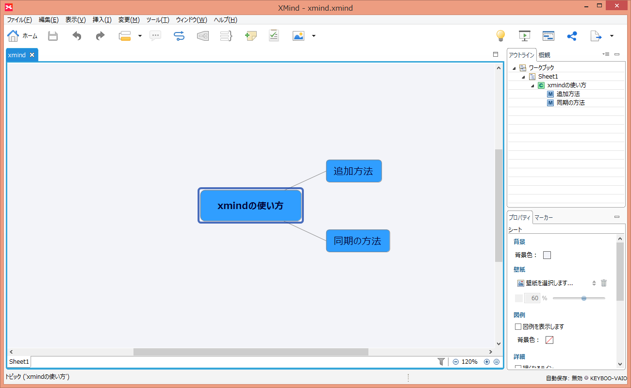631x388 pixels.
Task: Minimize the properties panel
Action: click(x=617, y=217)
